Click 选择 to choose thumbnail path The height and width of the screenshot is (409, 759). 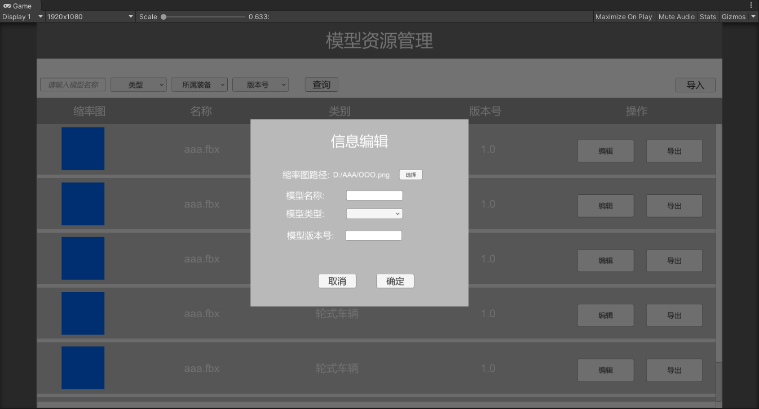click(x=411, y=175)
